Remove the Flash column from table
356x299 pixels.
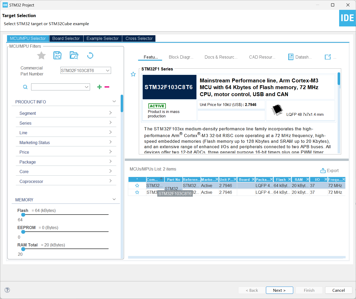click(x=290, y=179)
